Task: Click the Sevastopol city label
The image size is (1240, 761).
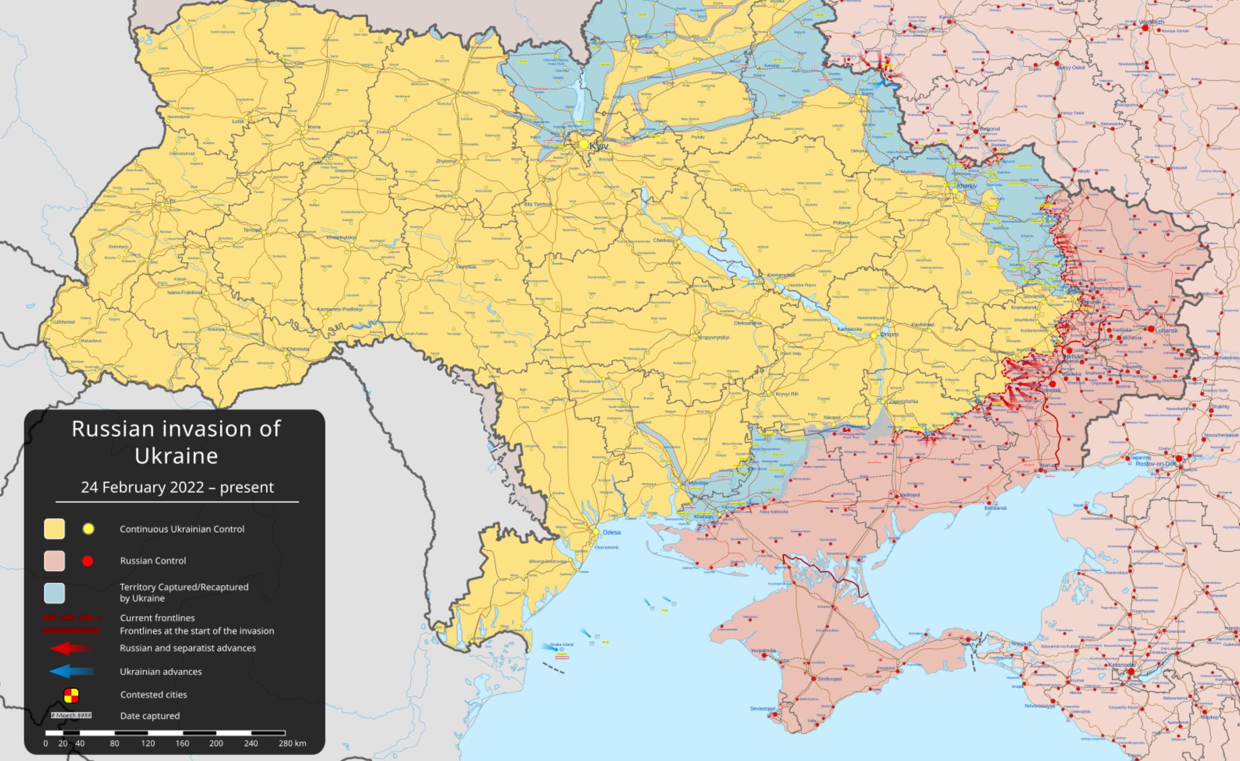Action: (x=762, y=708)
